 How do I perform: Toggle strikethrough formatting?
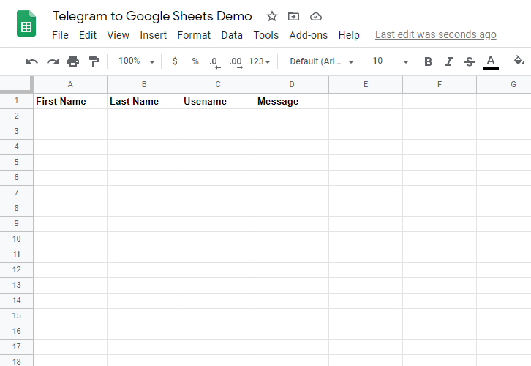pos(470,61)
